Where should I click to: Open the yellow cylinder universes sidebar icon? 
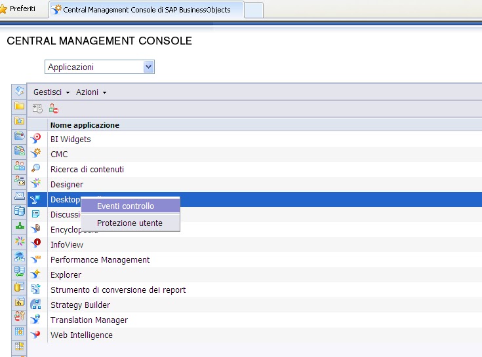pyautogui.click(x=20, y=287)
